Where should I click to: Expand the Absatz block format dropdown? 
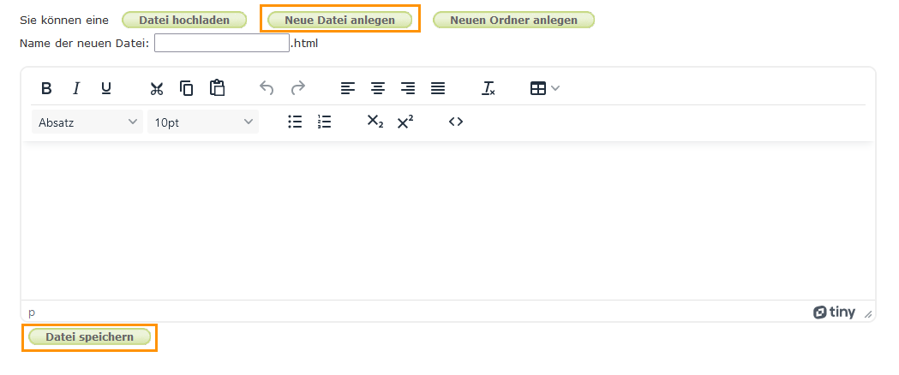pyautogui.click(x=87, y=122)
